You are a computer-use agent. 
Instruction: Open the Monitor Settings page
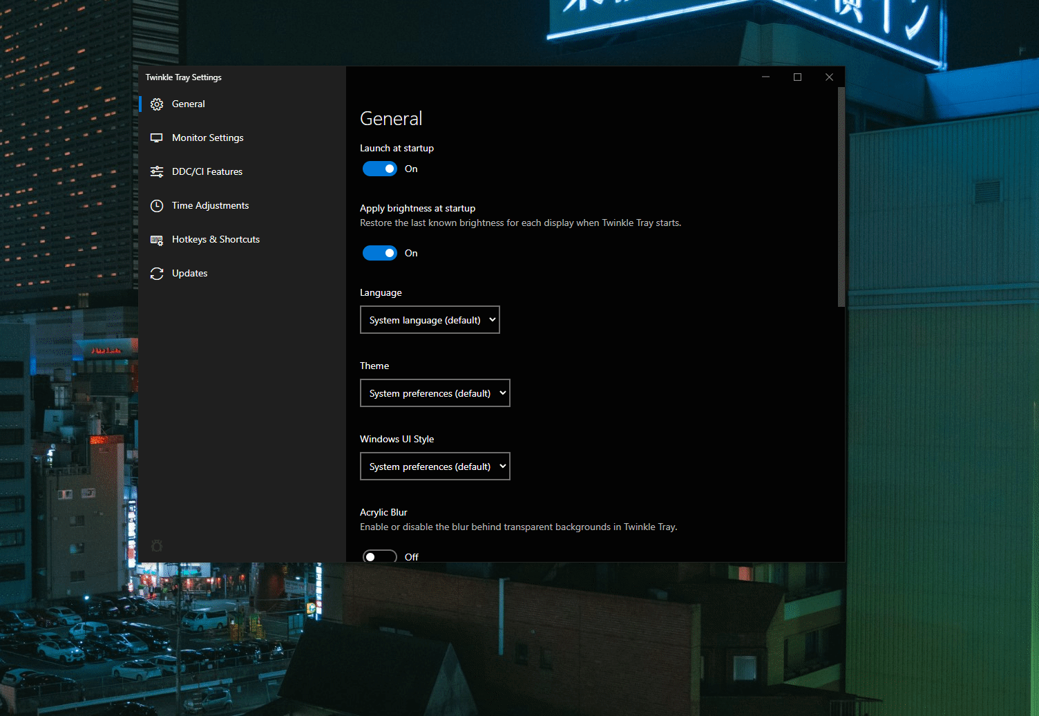tap(242, 138)
